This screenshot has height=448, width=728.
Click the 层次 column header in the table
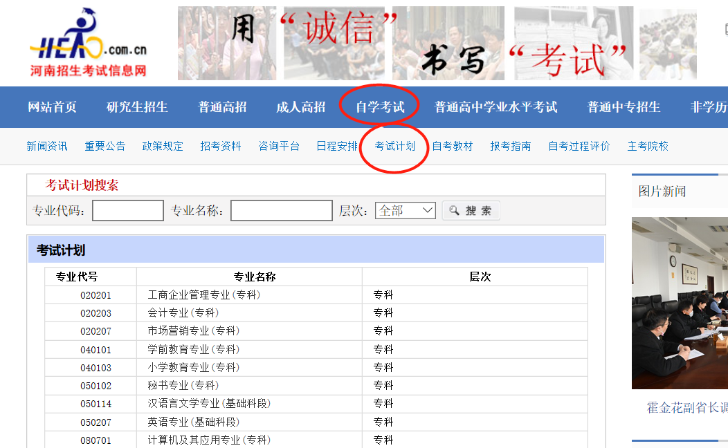click(480, 277)
